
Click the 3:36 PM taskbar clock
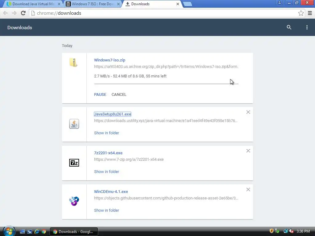303,231
